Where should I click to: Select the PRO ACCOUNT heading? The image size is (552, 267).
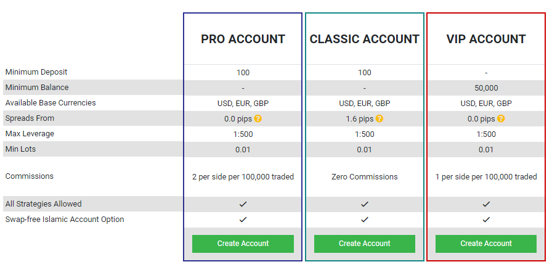pos(243,39)
